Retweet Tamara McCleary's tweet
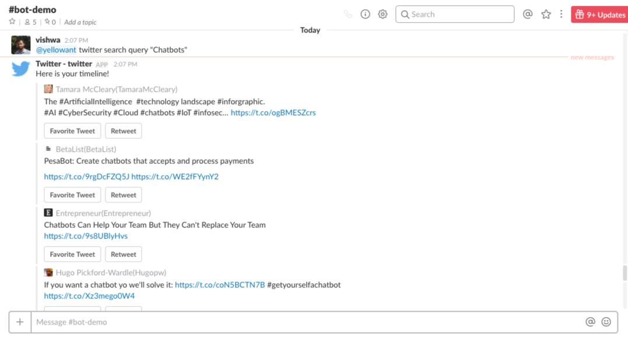628x345 pixels. pyautogui.click(x=124, y=131)
